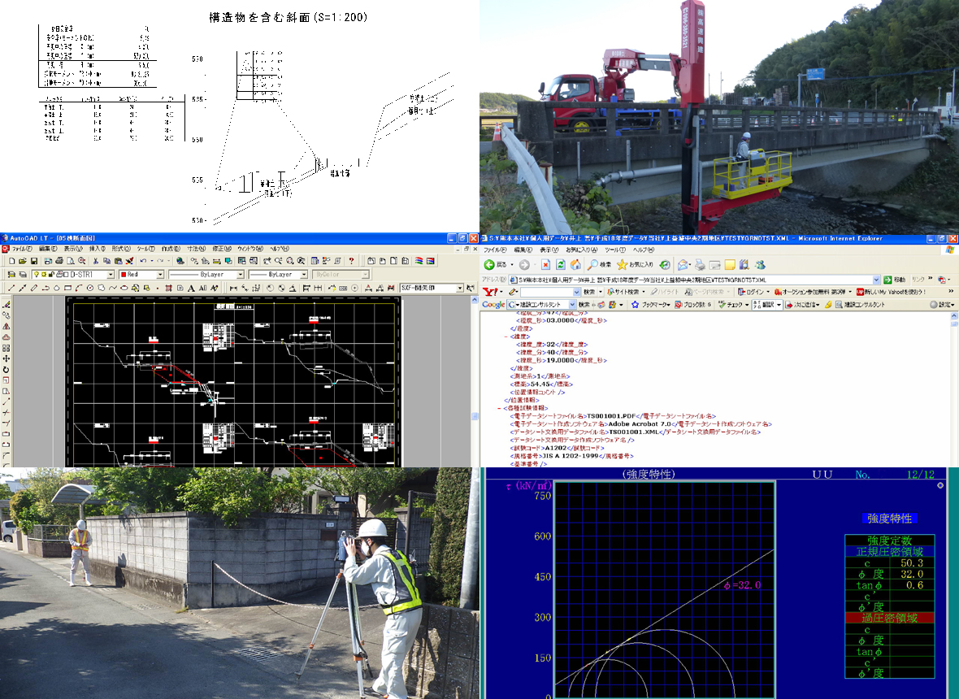This screenshot has width=959, height=699.
Task: Click the TS001001.PDF file name in XML
Action: click(611, 416)
